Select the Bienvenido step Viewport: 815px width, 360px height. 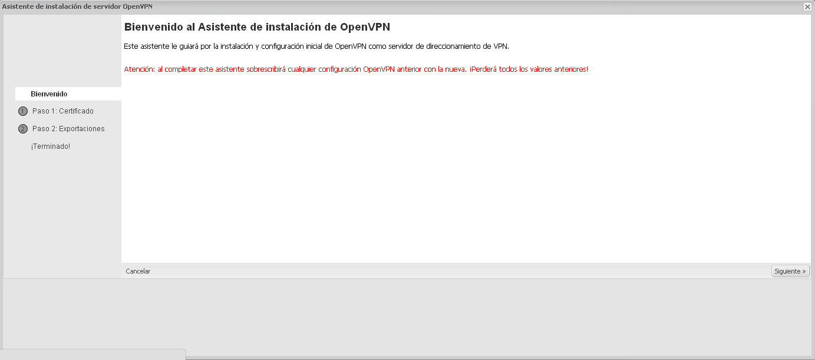(x=68, y=94)
